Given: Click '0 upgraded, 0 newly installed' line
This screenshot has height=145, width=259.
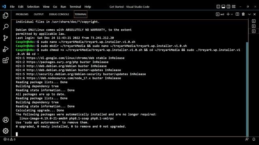Looking at the screenshot, I should point(71,126).
